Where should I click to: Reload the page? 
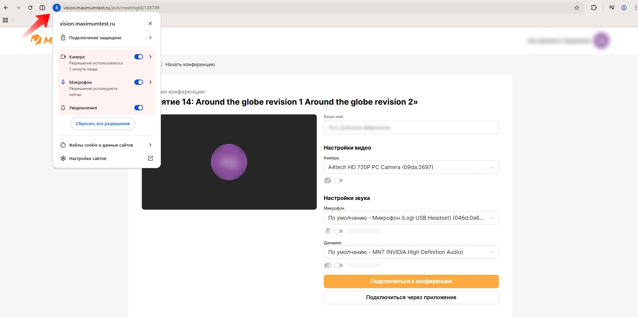pyautogui.click(x=30, y=8)
